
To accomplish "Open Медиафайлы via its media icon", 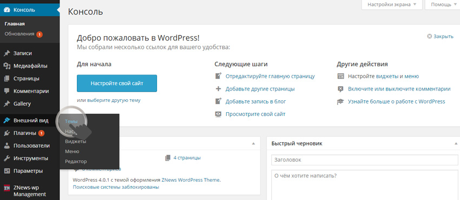I will coord(6,66).
